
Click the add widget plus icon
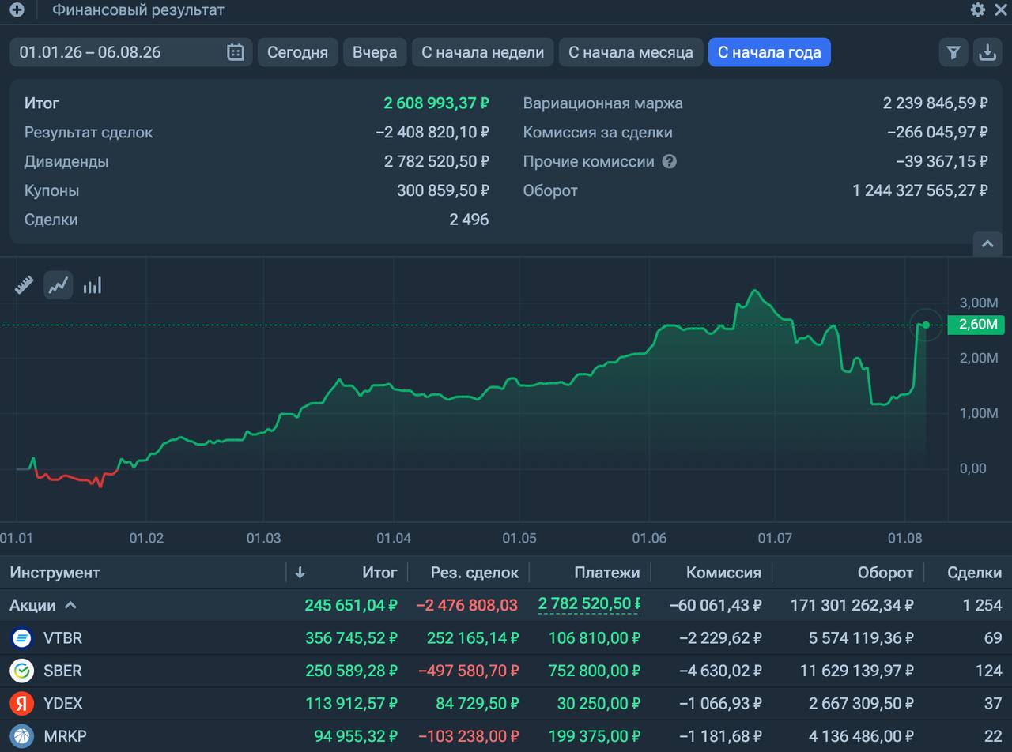17,10
